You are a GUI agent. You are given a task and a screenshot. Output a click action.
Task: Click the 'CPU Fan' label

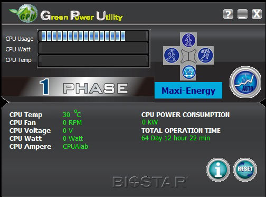(x=23, y=122)
